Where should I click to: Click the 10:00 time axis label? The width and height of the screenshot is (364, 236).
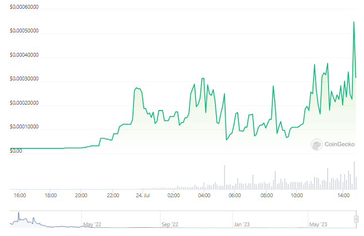[x=297, y=195]
